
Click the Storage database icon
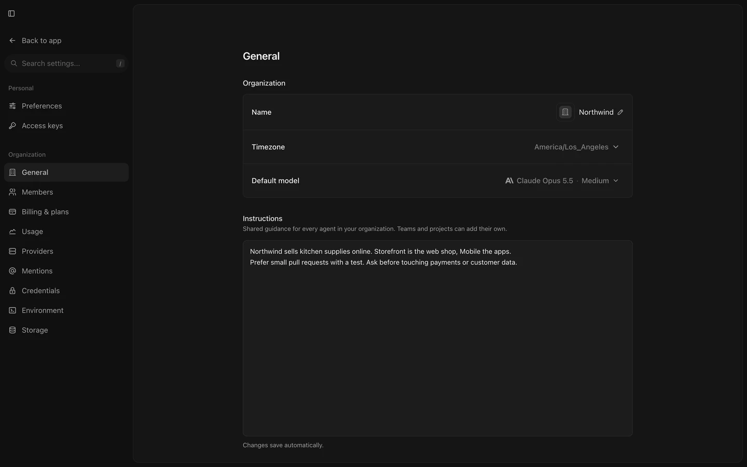(x=12, y=330)
